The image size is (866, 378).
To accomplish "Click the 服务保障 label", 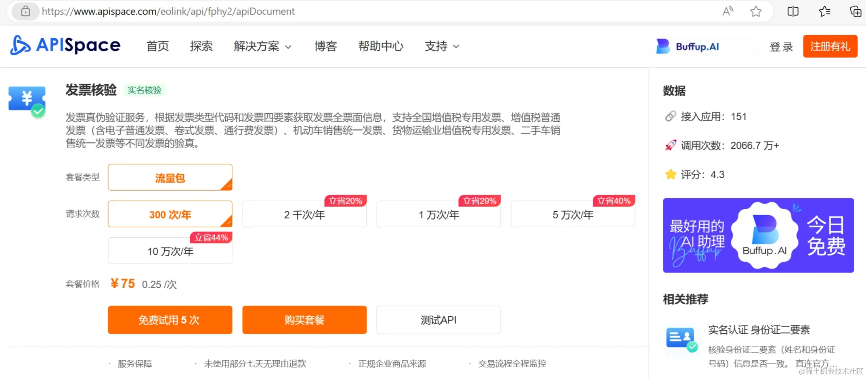I will [135, 363].
